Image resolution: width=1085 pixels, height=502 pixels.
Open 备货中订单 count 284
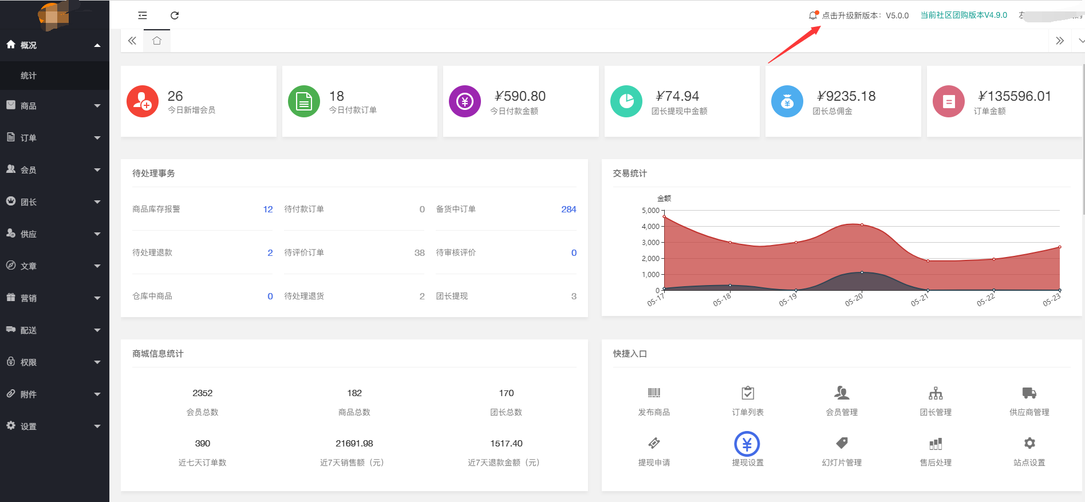[x=569, y=210]
